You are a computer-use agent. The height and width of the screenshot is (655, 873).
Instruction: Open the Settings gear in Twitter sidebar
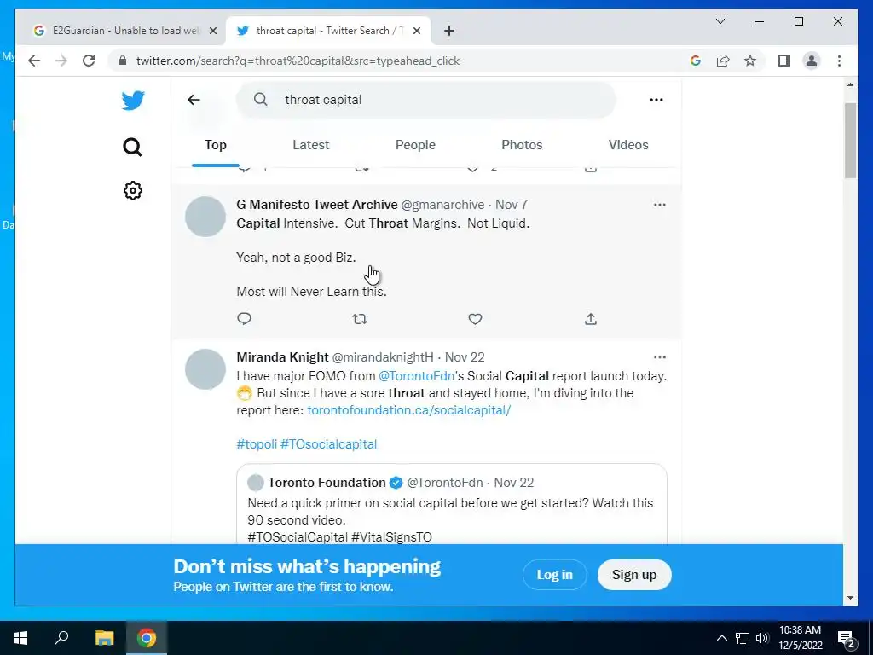132,190
